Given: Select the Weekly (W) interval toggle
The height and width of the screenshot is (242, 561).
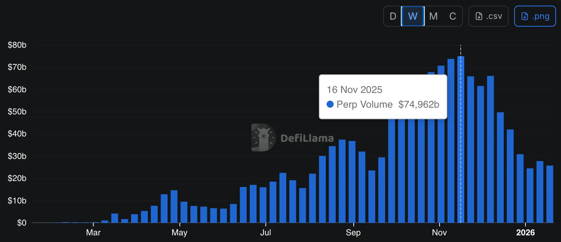Looking at the screenshot, I should click(x=413, y=16).
